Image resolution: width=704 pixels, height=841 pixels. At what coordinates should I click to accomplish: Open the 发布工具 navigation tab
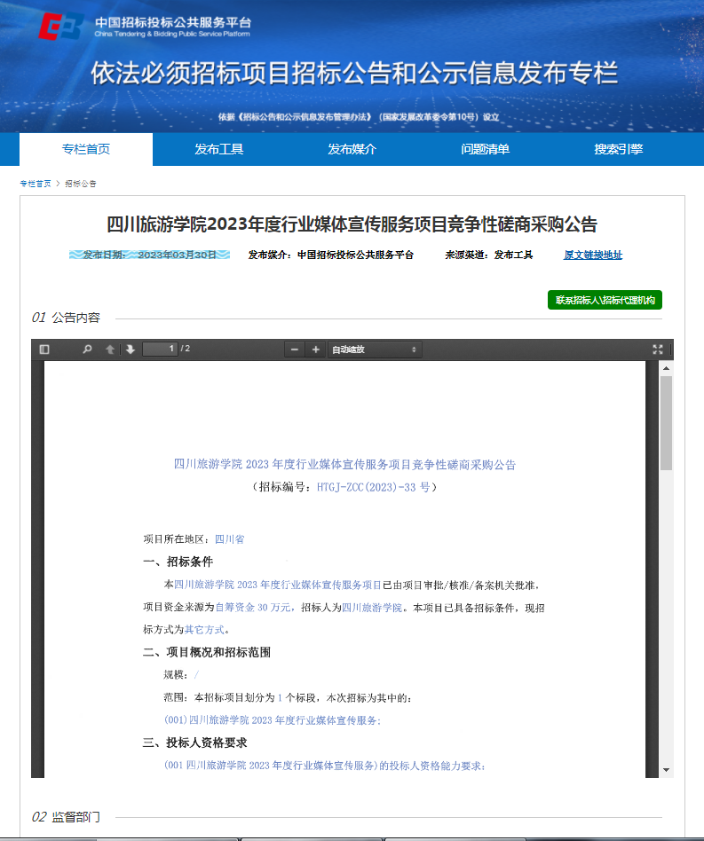[x=219, y=149]
